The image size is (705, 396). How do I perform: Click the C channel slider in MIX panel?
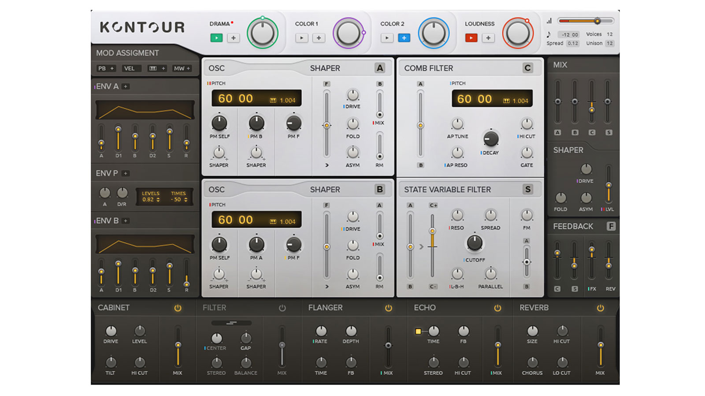coord(592,102)
